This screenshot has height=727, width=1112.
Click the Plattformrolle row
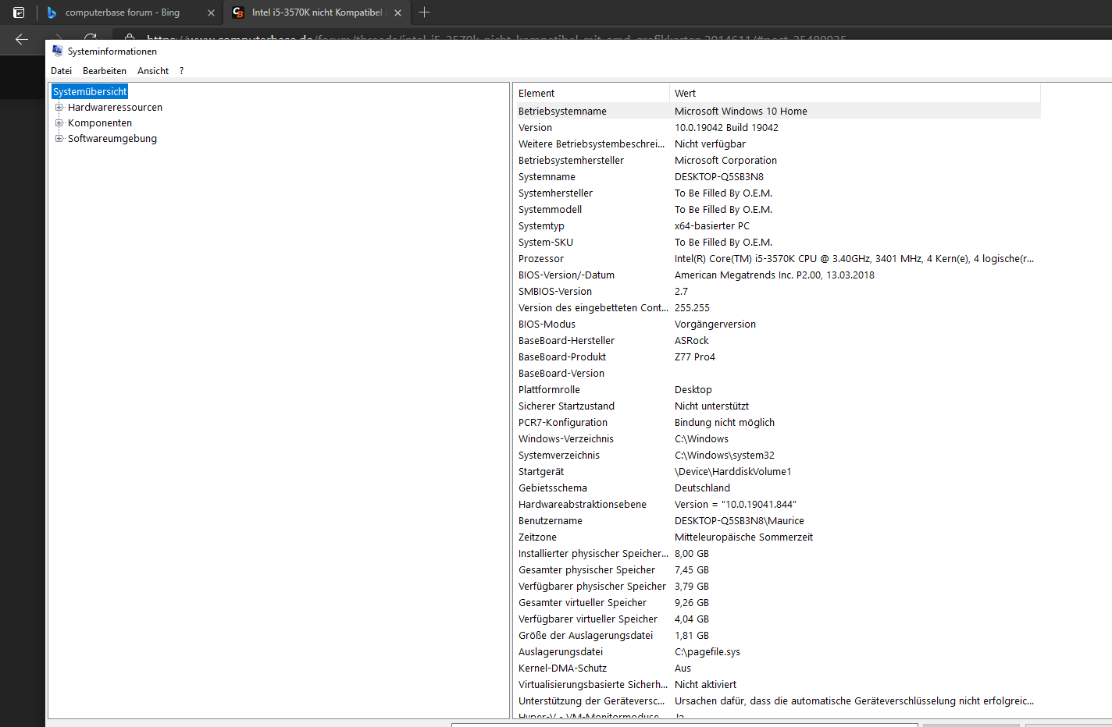coord(777,390)
